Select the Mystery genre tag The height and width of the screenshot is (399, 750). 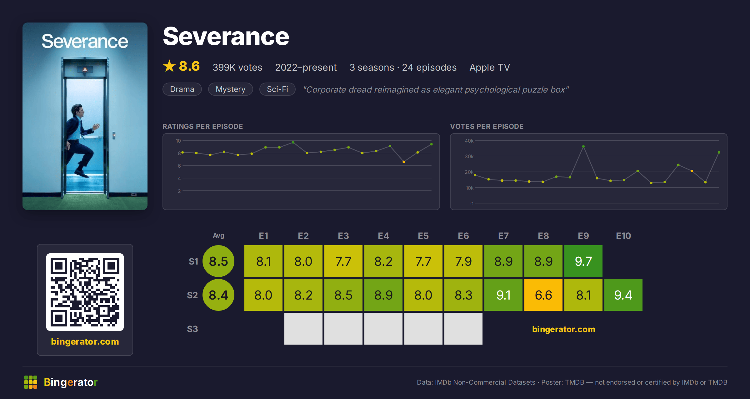(231, 89)
